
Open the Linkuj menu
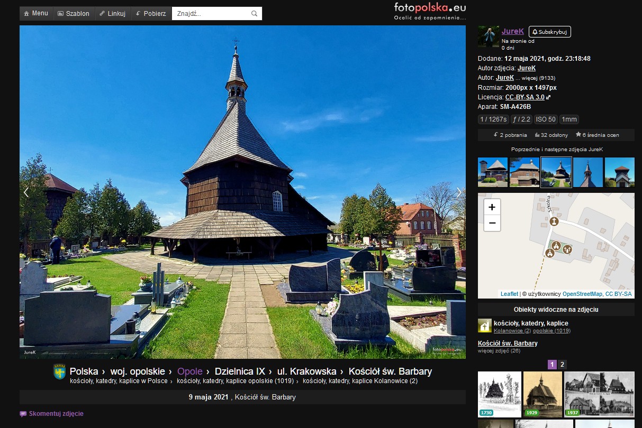pos(112,13)
